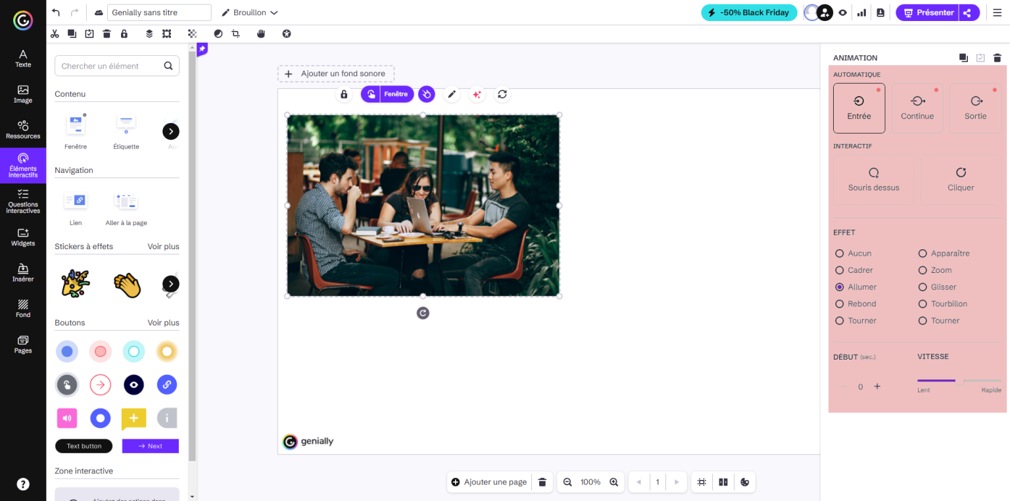Select the Cadrer effect radio button
The height and width of the screenshot is (501, 1010).
(840, 270)
